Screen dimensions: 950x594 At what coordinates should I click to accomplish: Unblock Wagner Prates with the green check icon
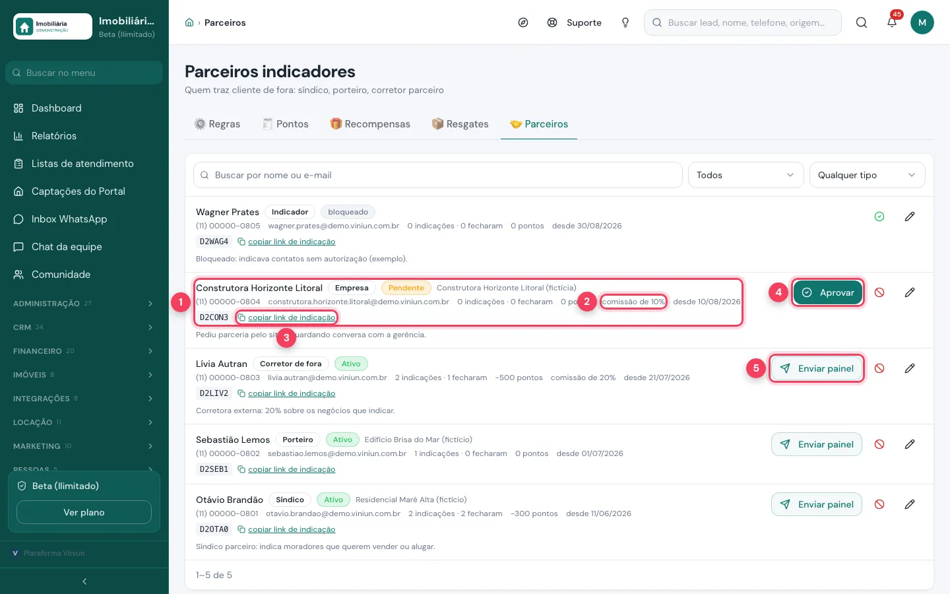[879, 216]
